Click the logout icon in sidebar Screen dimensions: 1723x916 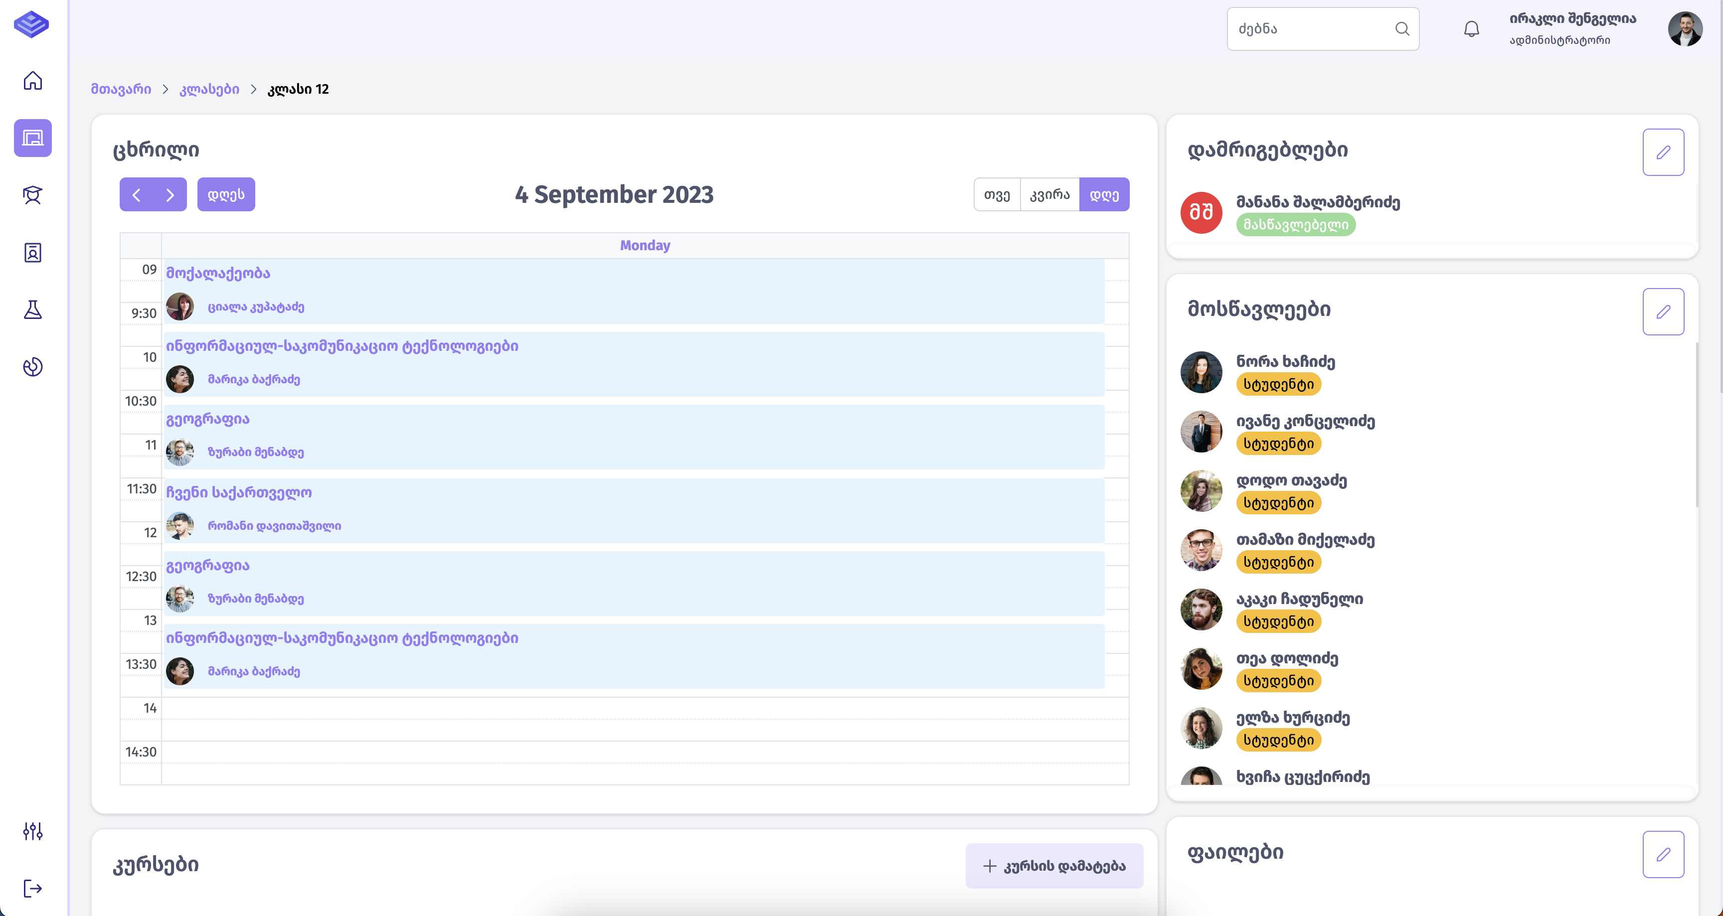(x=33, y=889)
